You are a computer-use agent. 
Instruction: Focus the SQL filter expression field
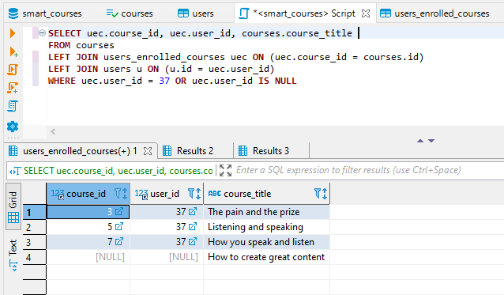[x=348, y=170]
